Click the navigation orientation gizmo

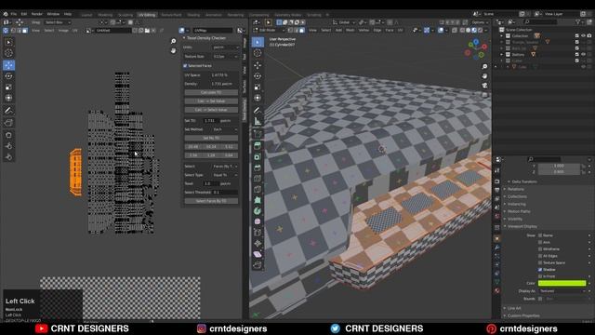point(476,48)
